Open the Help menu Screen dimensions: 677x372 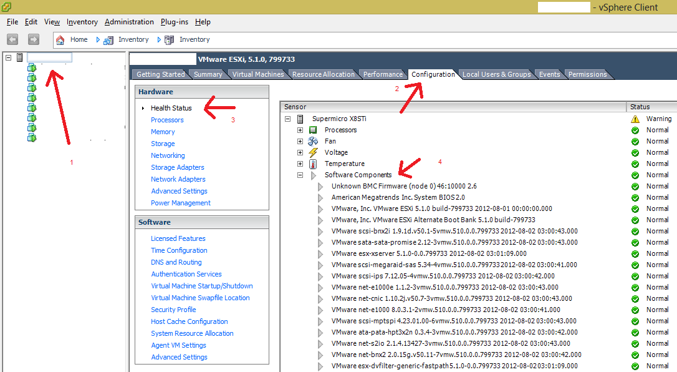[x=203, y=22]
